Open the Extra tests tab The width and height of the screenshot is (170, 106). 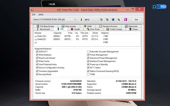point(131,26)
